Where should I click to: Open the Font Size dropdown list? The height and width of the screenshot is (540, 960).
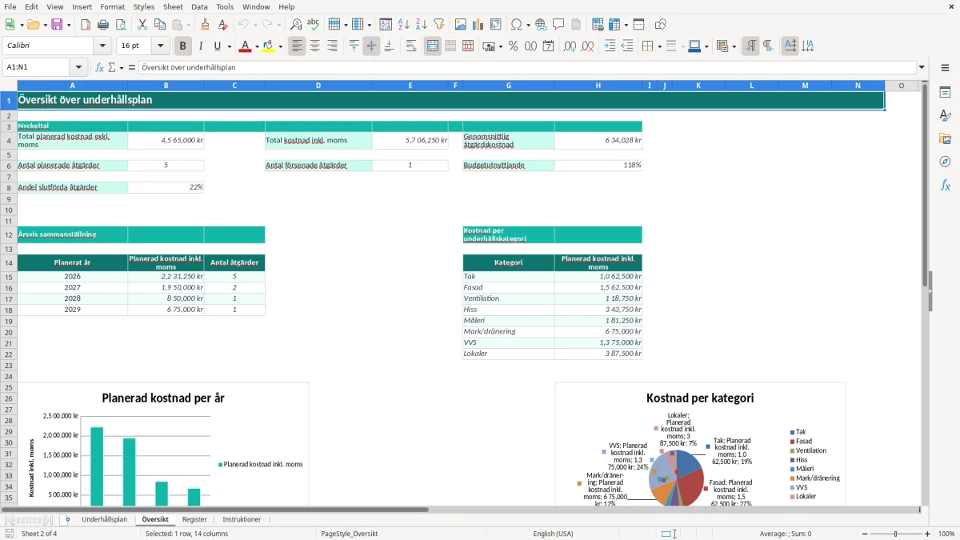161,46
